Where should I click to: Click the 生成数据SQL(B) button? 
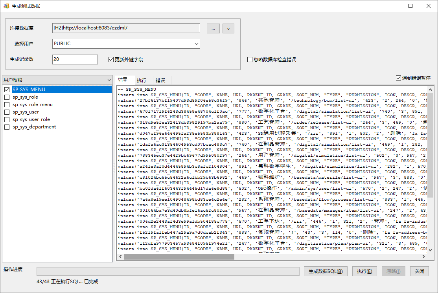326,271
